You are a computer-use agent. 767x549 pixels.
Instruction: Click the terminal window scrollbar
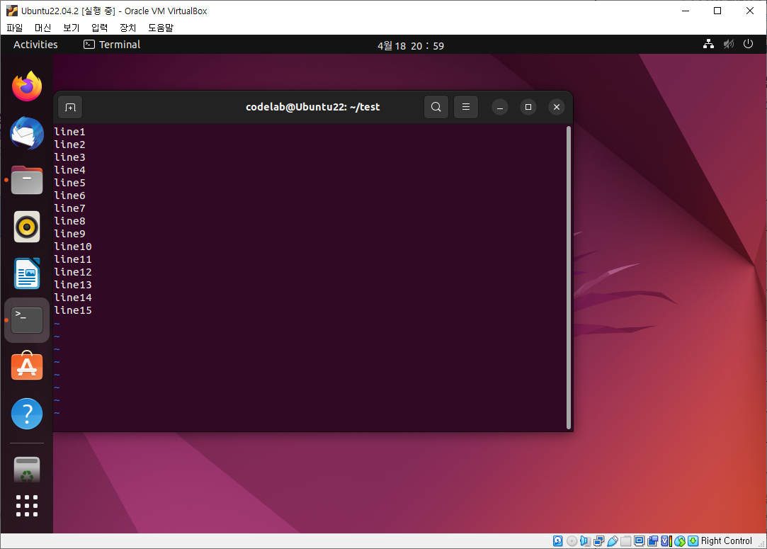(568, 276)
